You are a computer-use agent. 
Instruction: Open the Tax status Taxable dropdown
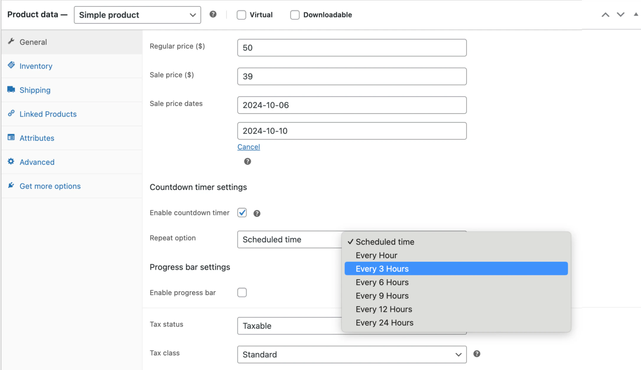click(289, 326)
